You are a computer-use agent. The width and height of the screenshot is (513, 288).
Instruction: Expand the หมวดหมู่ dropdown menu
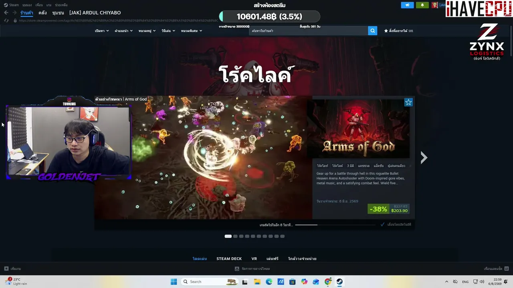click(147, 31)
